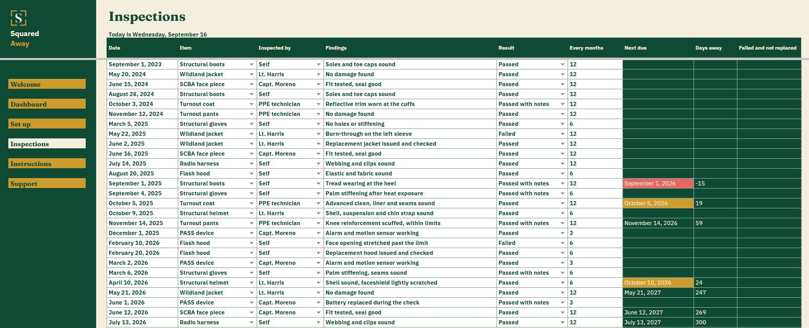Click the November 14, 2026 next due cell
809x328 pixels.
click(x=658, y=223)
